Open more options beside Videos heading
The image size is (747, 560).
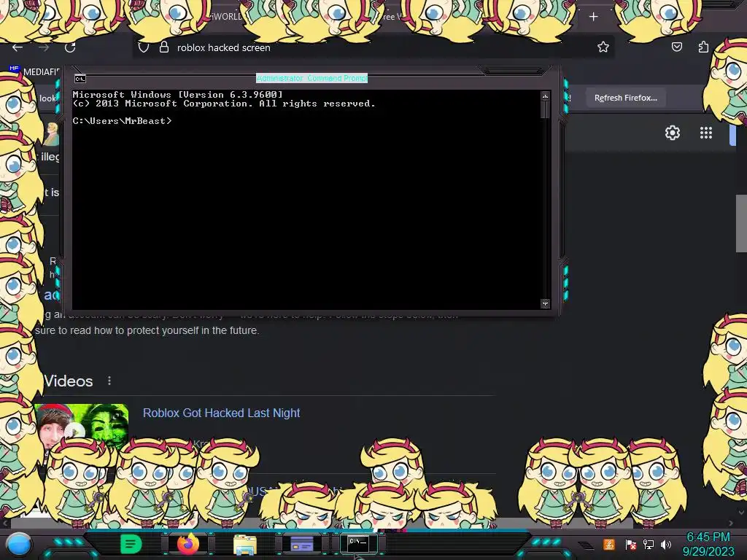click(109, 381)
